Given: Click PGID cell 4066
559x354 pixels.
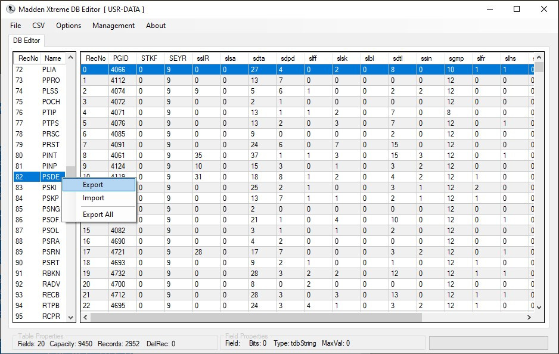Looking at the screenshot, I should [x=123, y=70].
